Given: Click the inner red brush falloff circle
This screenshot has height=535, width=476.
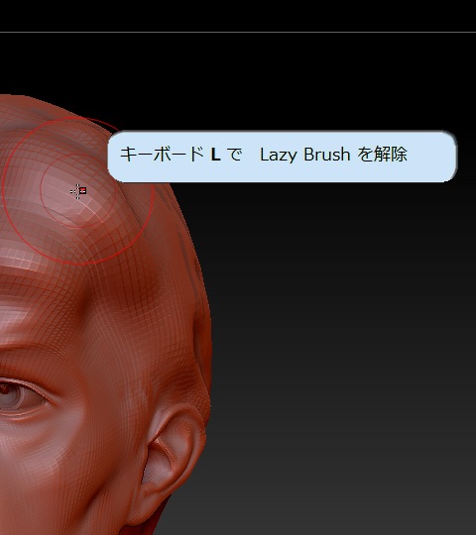Looking at the screenshot, I should [x=116, y=190].
